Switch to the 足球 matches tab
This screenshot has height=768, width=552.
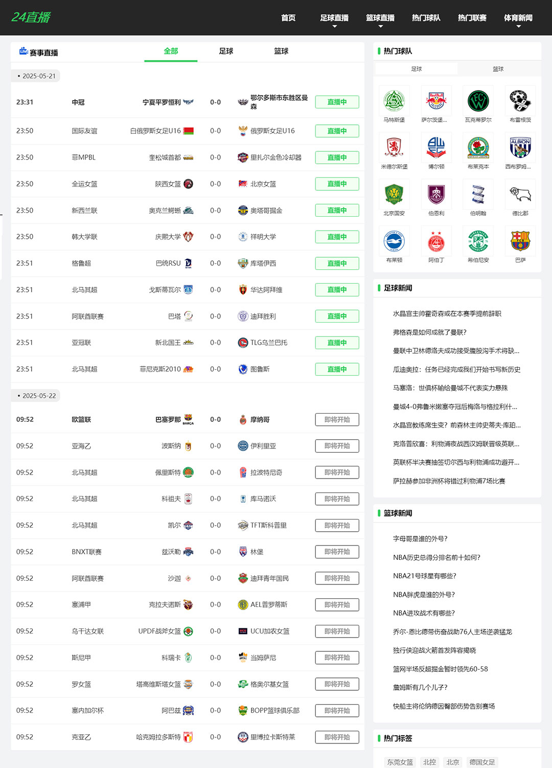coord(226,51)
